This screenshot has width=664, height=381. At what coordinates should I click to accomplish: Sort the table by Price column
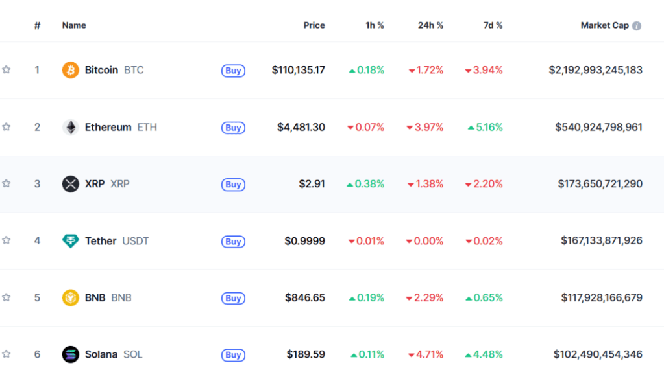click(x=314, y=25)
